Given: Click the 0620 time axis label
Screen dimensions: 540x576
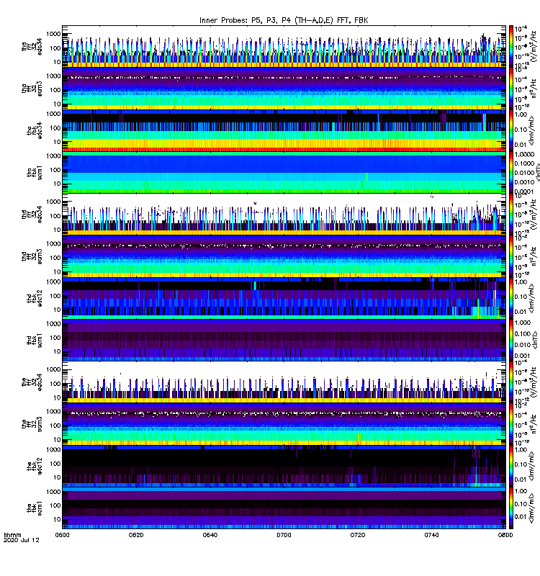Looking at the screenshot, I should pyautogui.click(x=136, y=535).
